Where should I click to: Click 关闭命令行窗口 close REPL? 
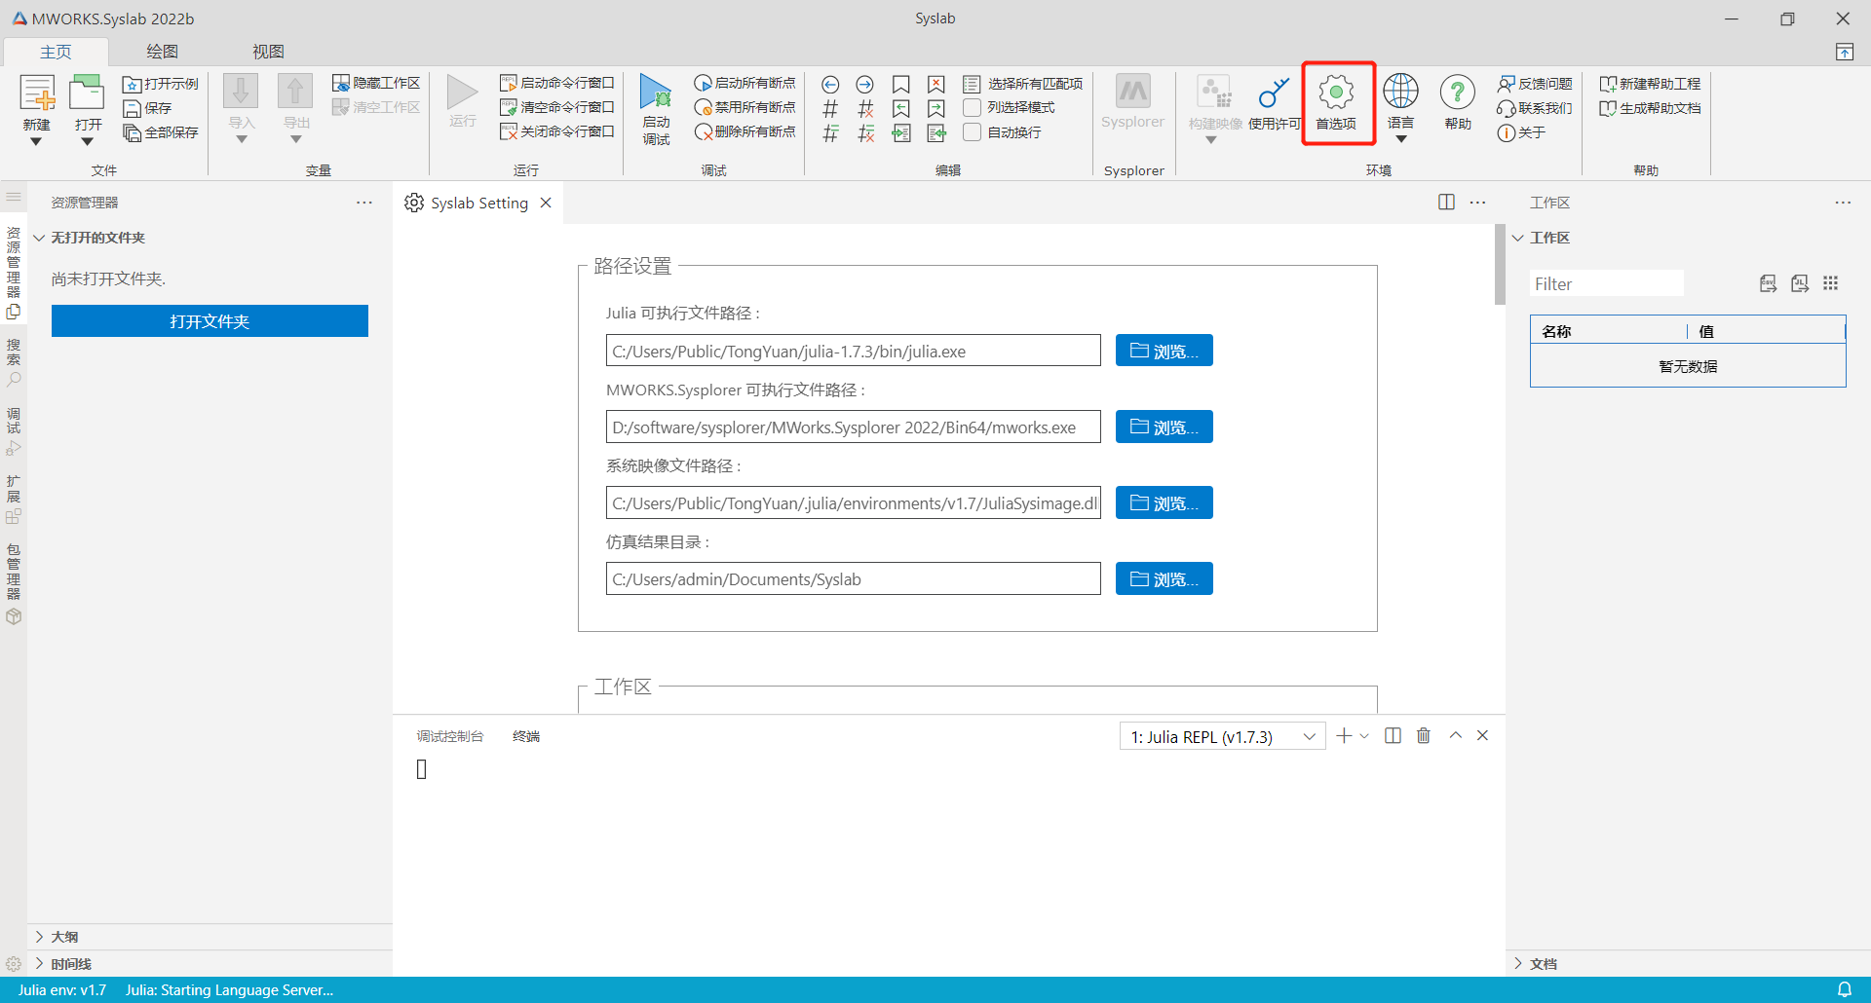pyautogui.click(x=557, y=131)
